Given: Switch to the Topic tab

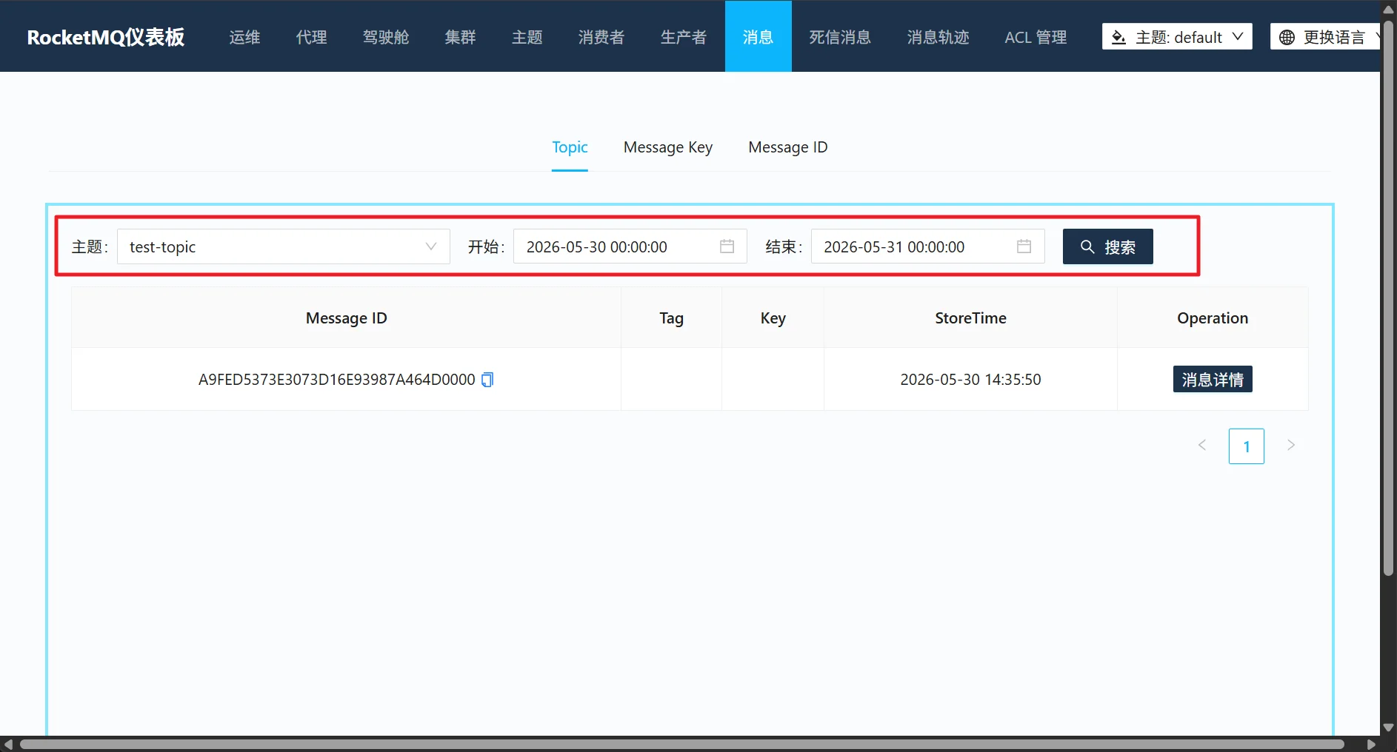Looking at the screenshot, I should click(x=570, y=147).
